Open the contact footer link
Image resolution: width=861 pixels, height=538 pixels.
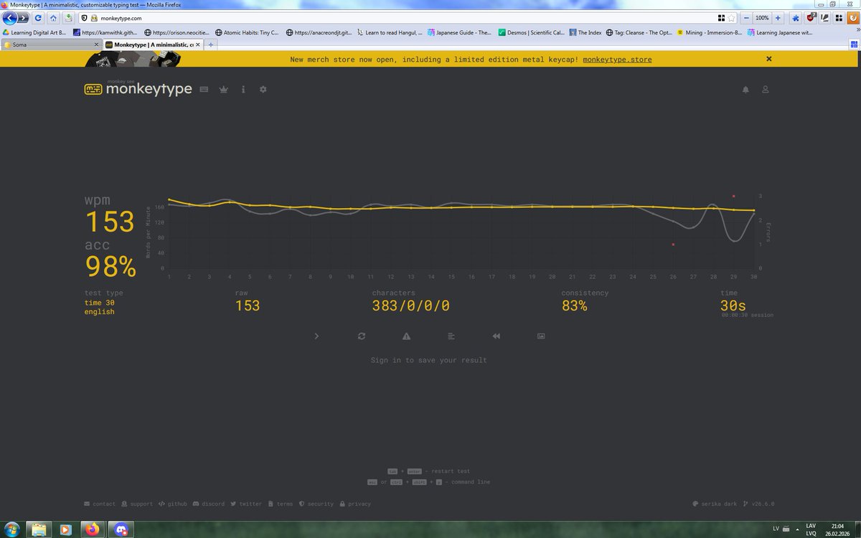click(x=100, y=504)
